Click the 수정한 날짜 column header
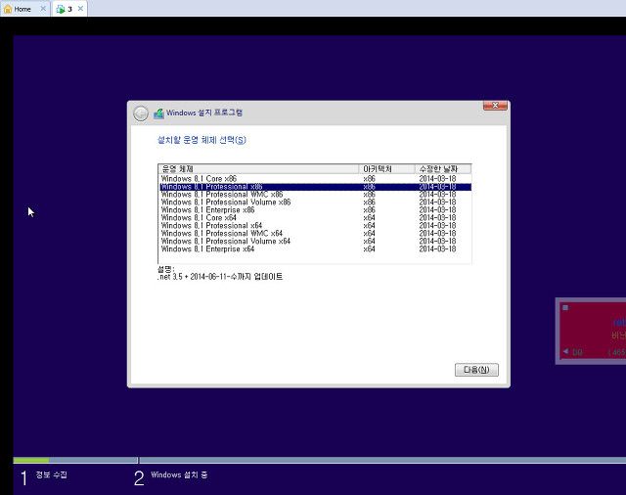This screenshot has height=495, width=626. pyautogui.click(x=443, y=169)
